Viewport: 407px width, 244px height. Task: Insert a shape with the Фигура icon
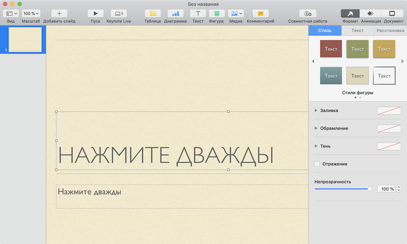coord(217,13)
